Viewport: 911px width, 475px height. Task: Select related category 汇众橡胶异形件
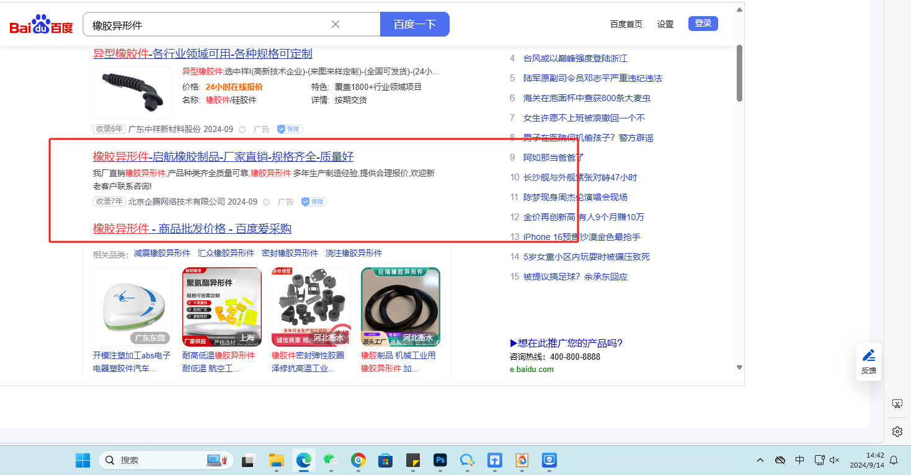tap(226, 253)
